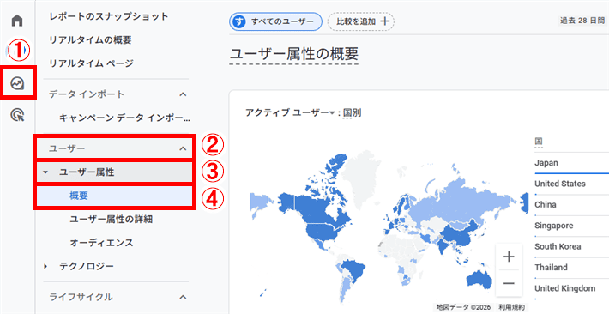
Task: Open リアルタイムの概要 report
Action: point(90,39)
